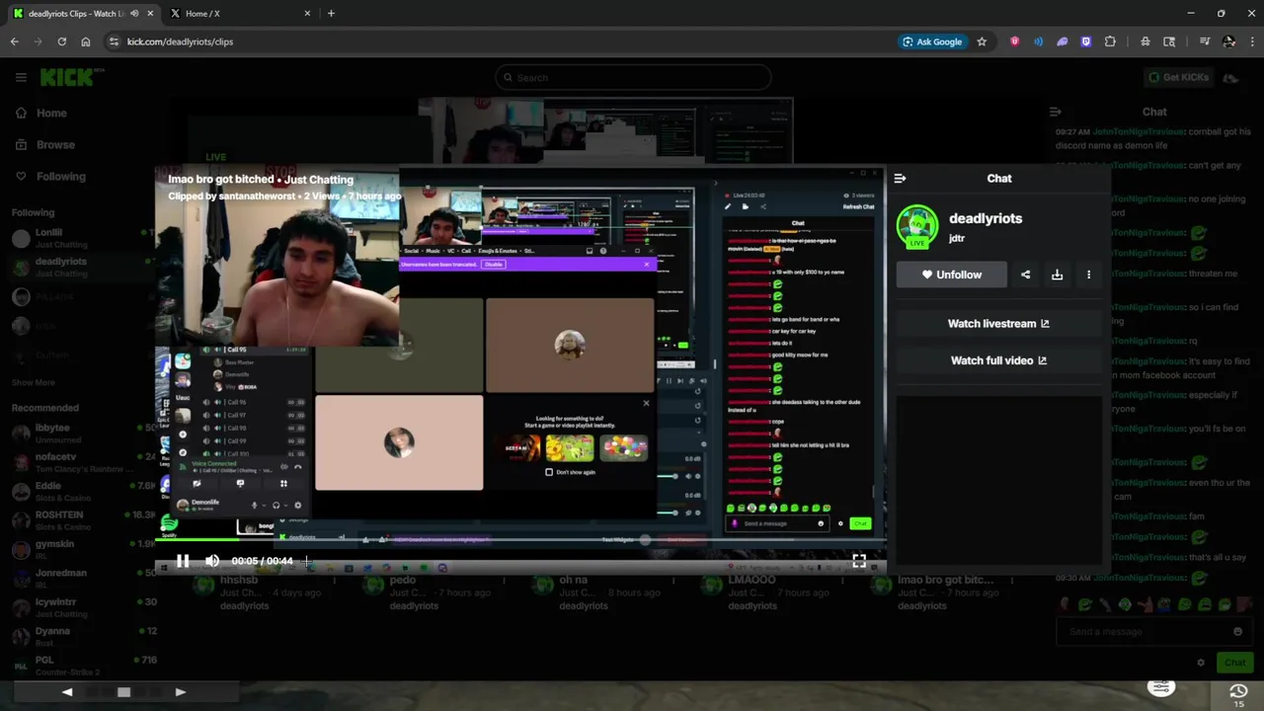Open deadlyriots profile avatar in clip panel
This screenshot has height=711, width=1264.
tap(917, 226)
